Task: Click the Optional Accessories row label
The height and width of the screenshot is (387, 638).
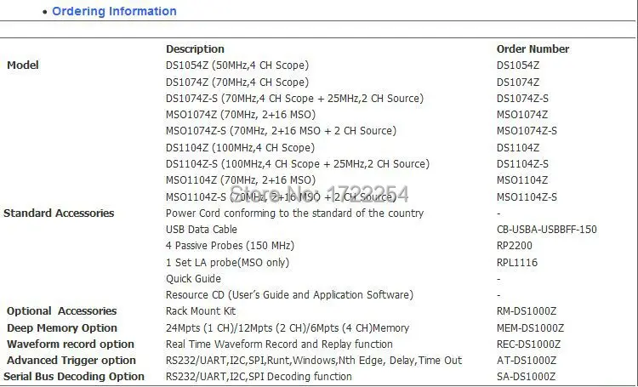Action: tap(62, 311)
